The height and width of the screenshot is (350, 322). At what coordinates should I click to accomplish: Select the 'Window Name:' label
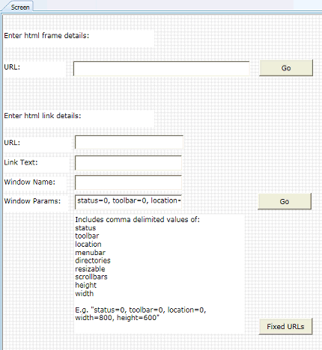tap(29, 182)
